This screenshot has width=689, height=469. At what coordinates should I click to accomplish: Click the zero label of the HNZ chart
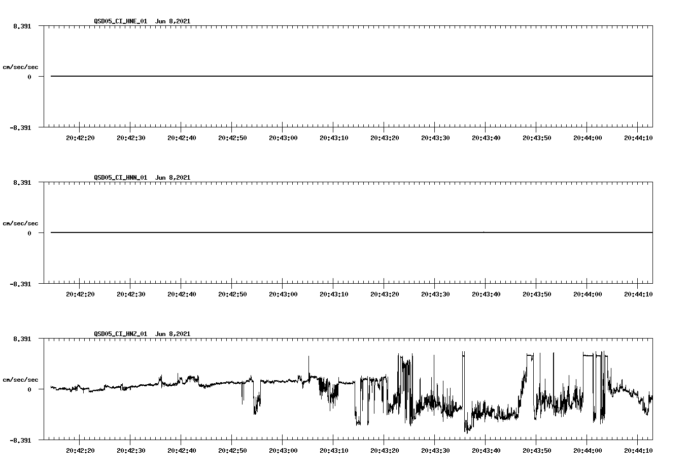pyautogui.click(x=29, y=390)
